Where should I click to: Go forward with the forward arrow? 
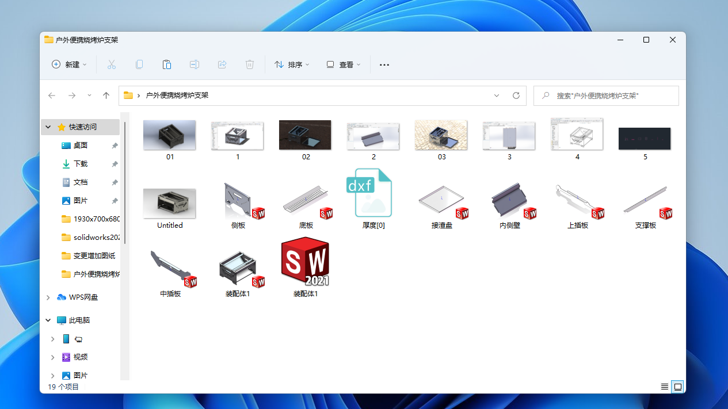coord(72,95)
